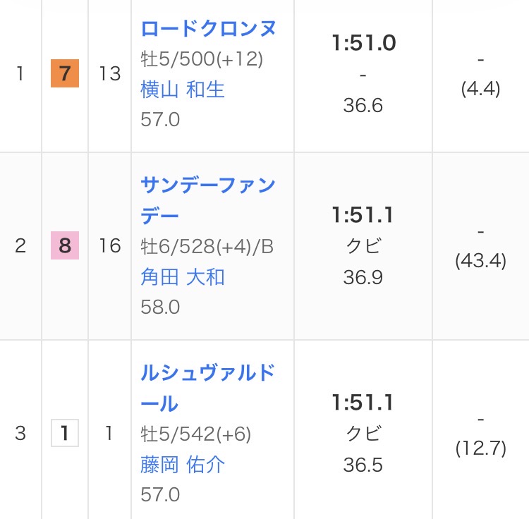Click the 58.0 carried weight
529x519 pixels.
pyautogui.click(x=160, y=307)
